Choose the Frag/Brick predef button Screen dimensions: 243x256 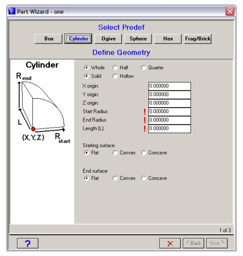tap(197, 39)
